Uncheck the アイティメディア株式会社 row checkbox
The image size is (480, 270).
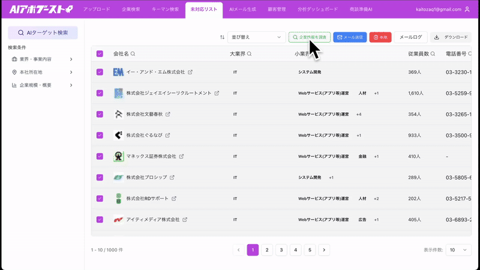pos(100,220)
